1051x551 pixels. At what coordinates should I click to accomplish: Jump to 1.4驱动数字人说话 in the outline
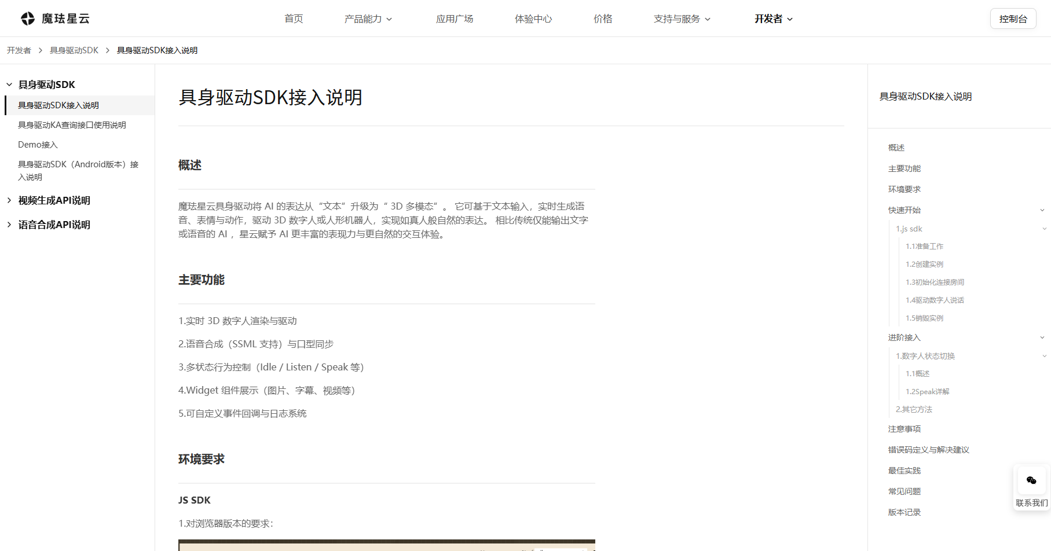(935, 300)
